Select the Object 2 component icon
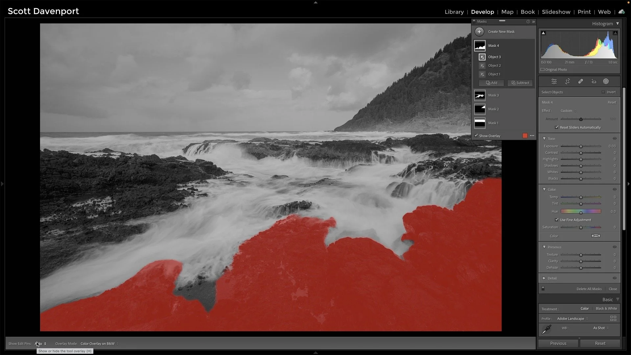This screenshot has width=631, height=355. (x=482, y=65)
